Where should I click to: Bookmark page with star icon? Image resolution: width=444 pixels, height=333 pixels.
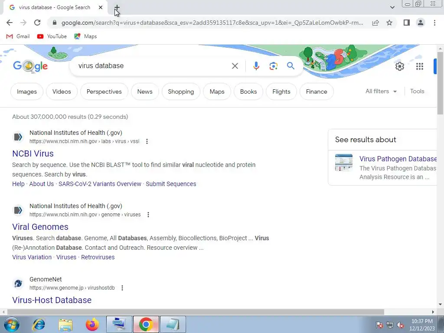click(389, 23)
